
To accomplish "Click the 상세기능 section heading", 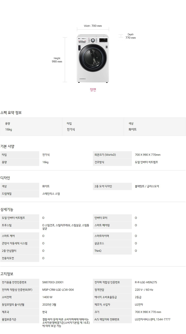I will coord(7,209).
